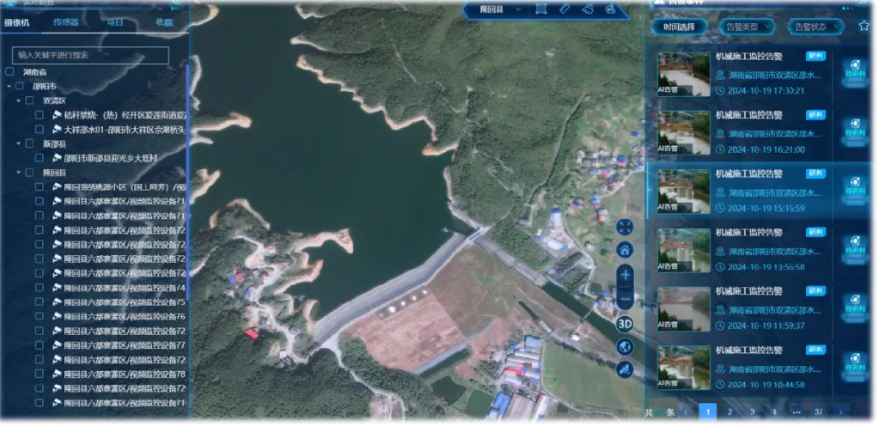Collapse the left panel with double-chevron icon
The image size is (879, 426).
pos(176,4)
